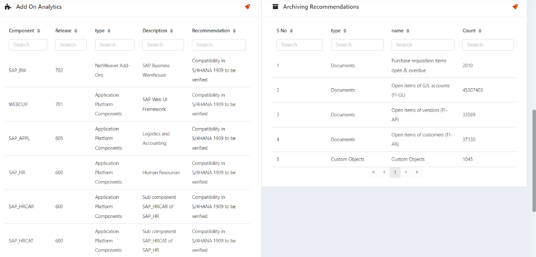Click the Count search box
The width and height of the screenshot is (536, 257).
[488, 45]
